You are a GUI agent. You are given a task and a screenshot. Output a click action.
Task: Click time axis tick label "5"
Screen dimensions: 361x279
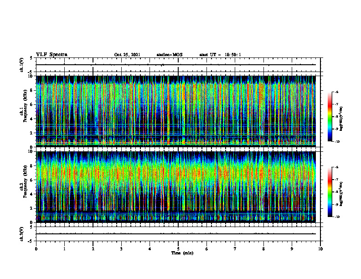coord(178,249)
